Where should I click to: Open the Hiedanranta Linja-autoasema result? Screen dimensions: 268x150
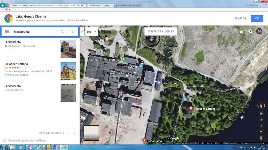click(40, 93)
